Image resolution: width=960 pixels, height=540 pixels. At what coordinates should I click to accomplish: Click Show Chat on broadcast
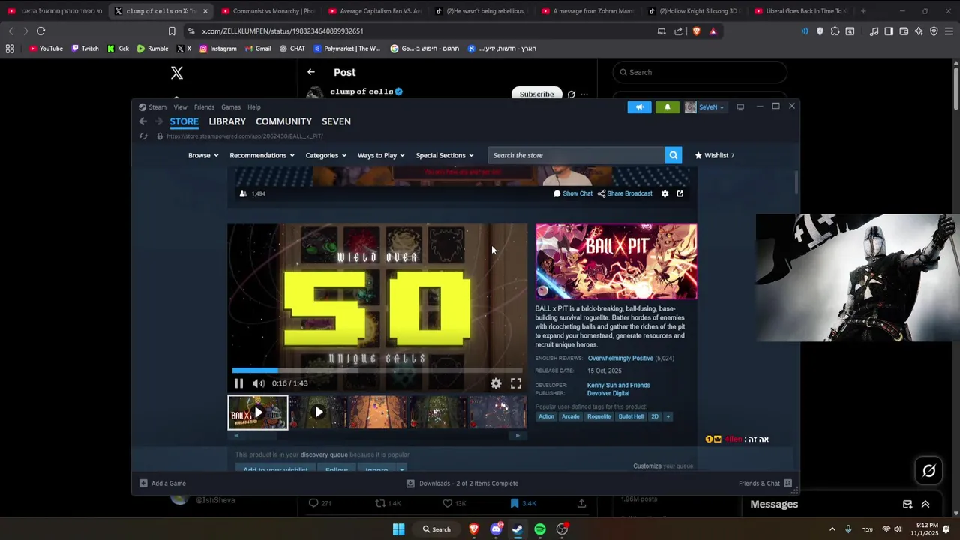pos(573,193)
